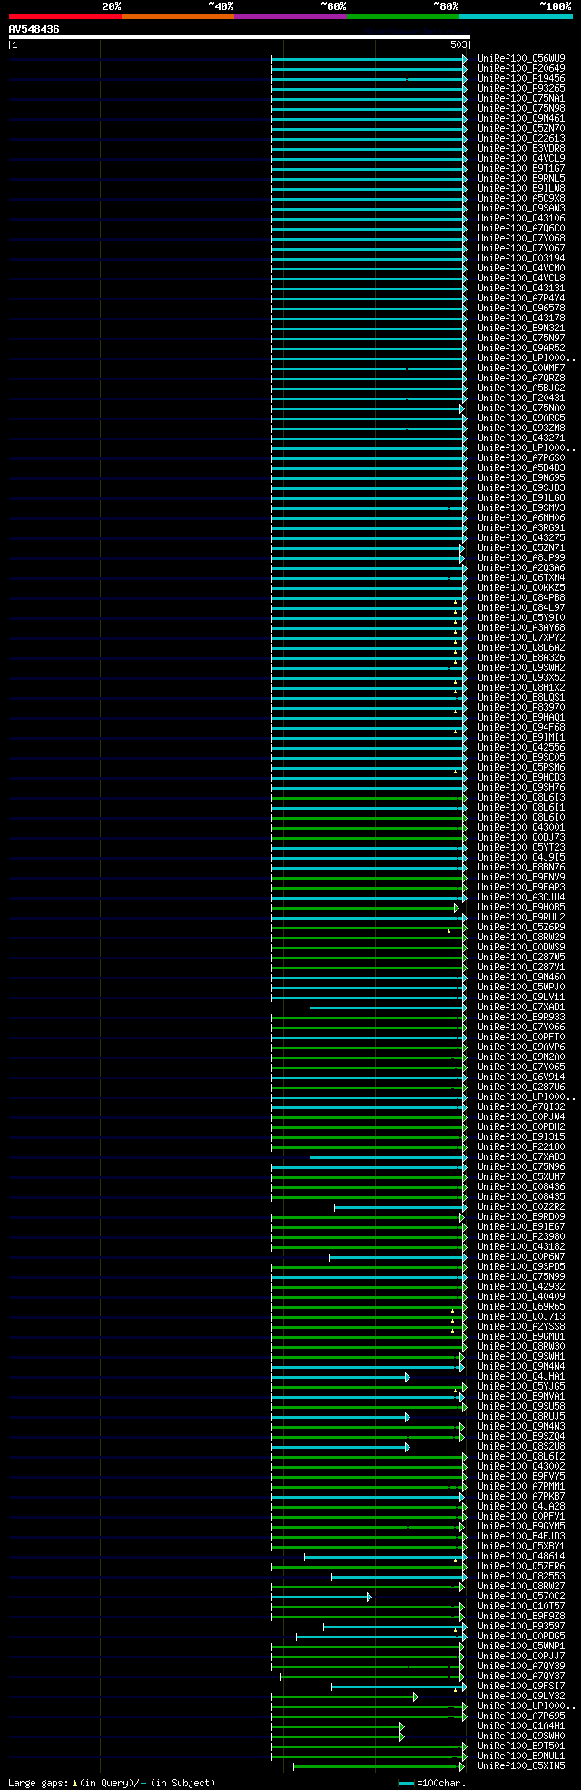Click the red 20% legend color segment
The height and width of the screenshot is (1790, 581).
click(x=65, y=16)
